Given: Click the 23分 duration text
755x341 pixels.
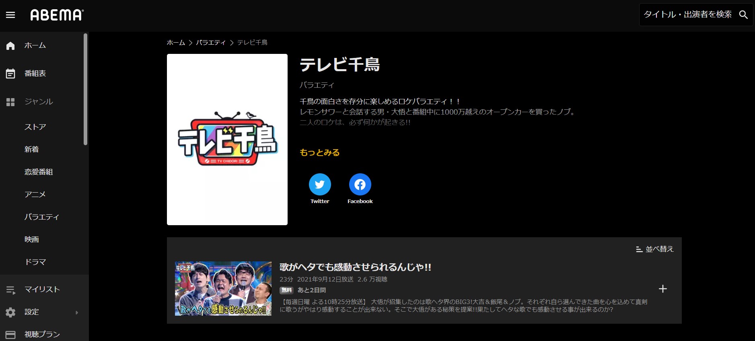Looking at the screenshot, I should point(286,279).
